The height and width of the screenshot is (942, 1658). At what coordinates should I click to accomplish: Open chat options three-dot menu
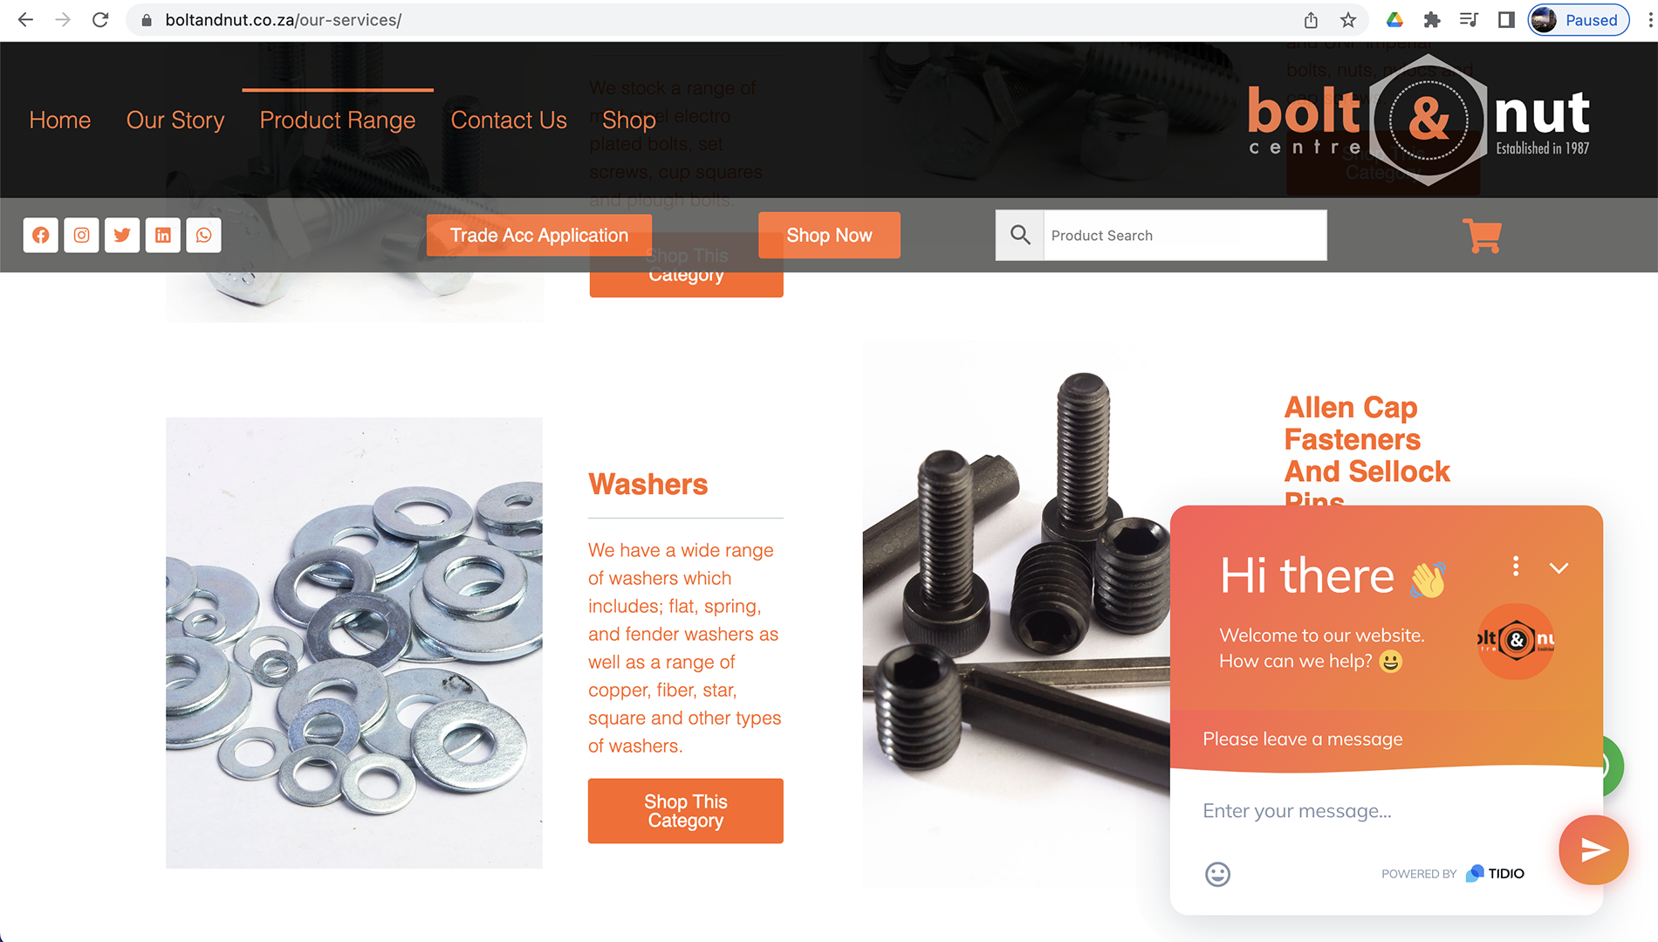[1516, 567]
